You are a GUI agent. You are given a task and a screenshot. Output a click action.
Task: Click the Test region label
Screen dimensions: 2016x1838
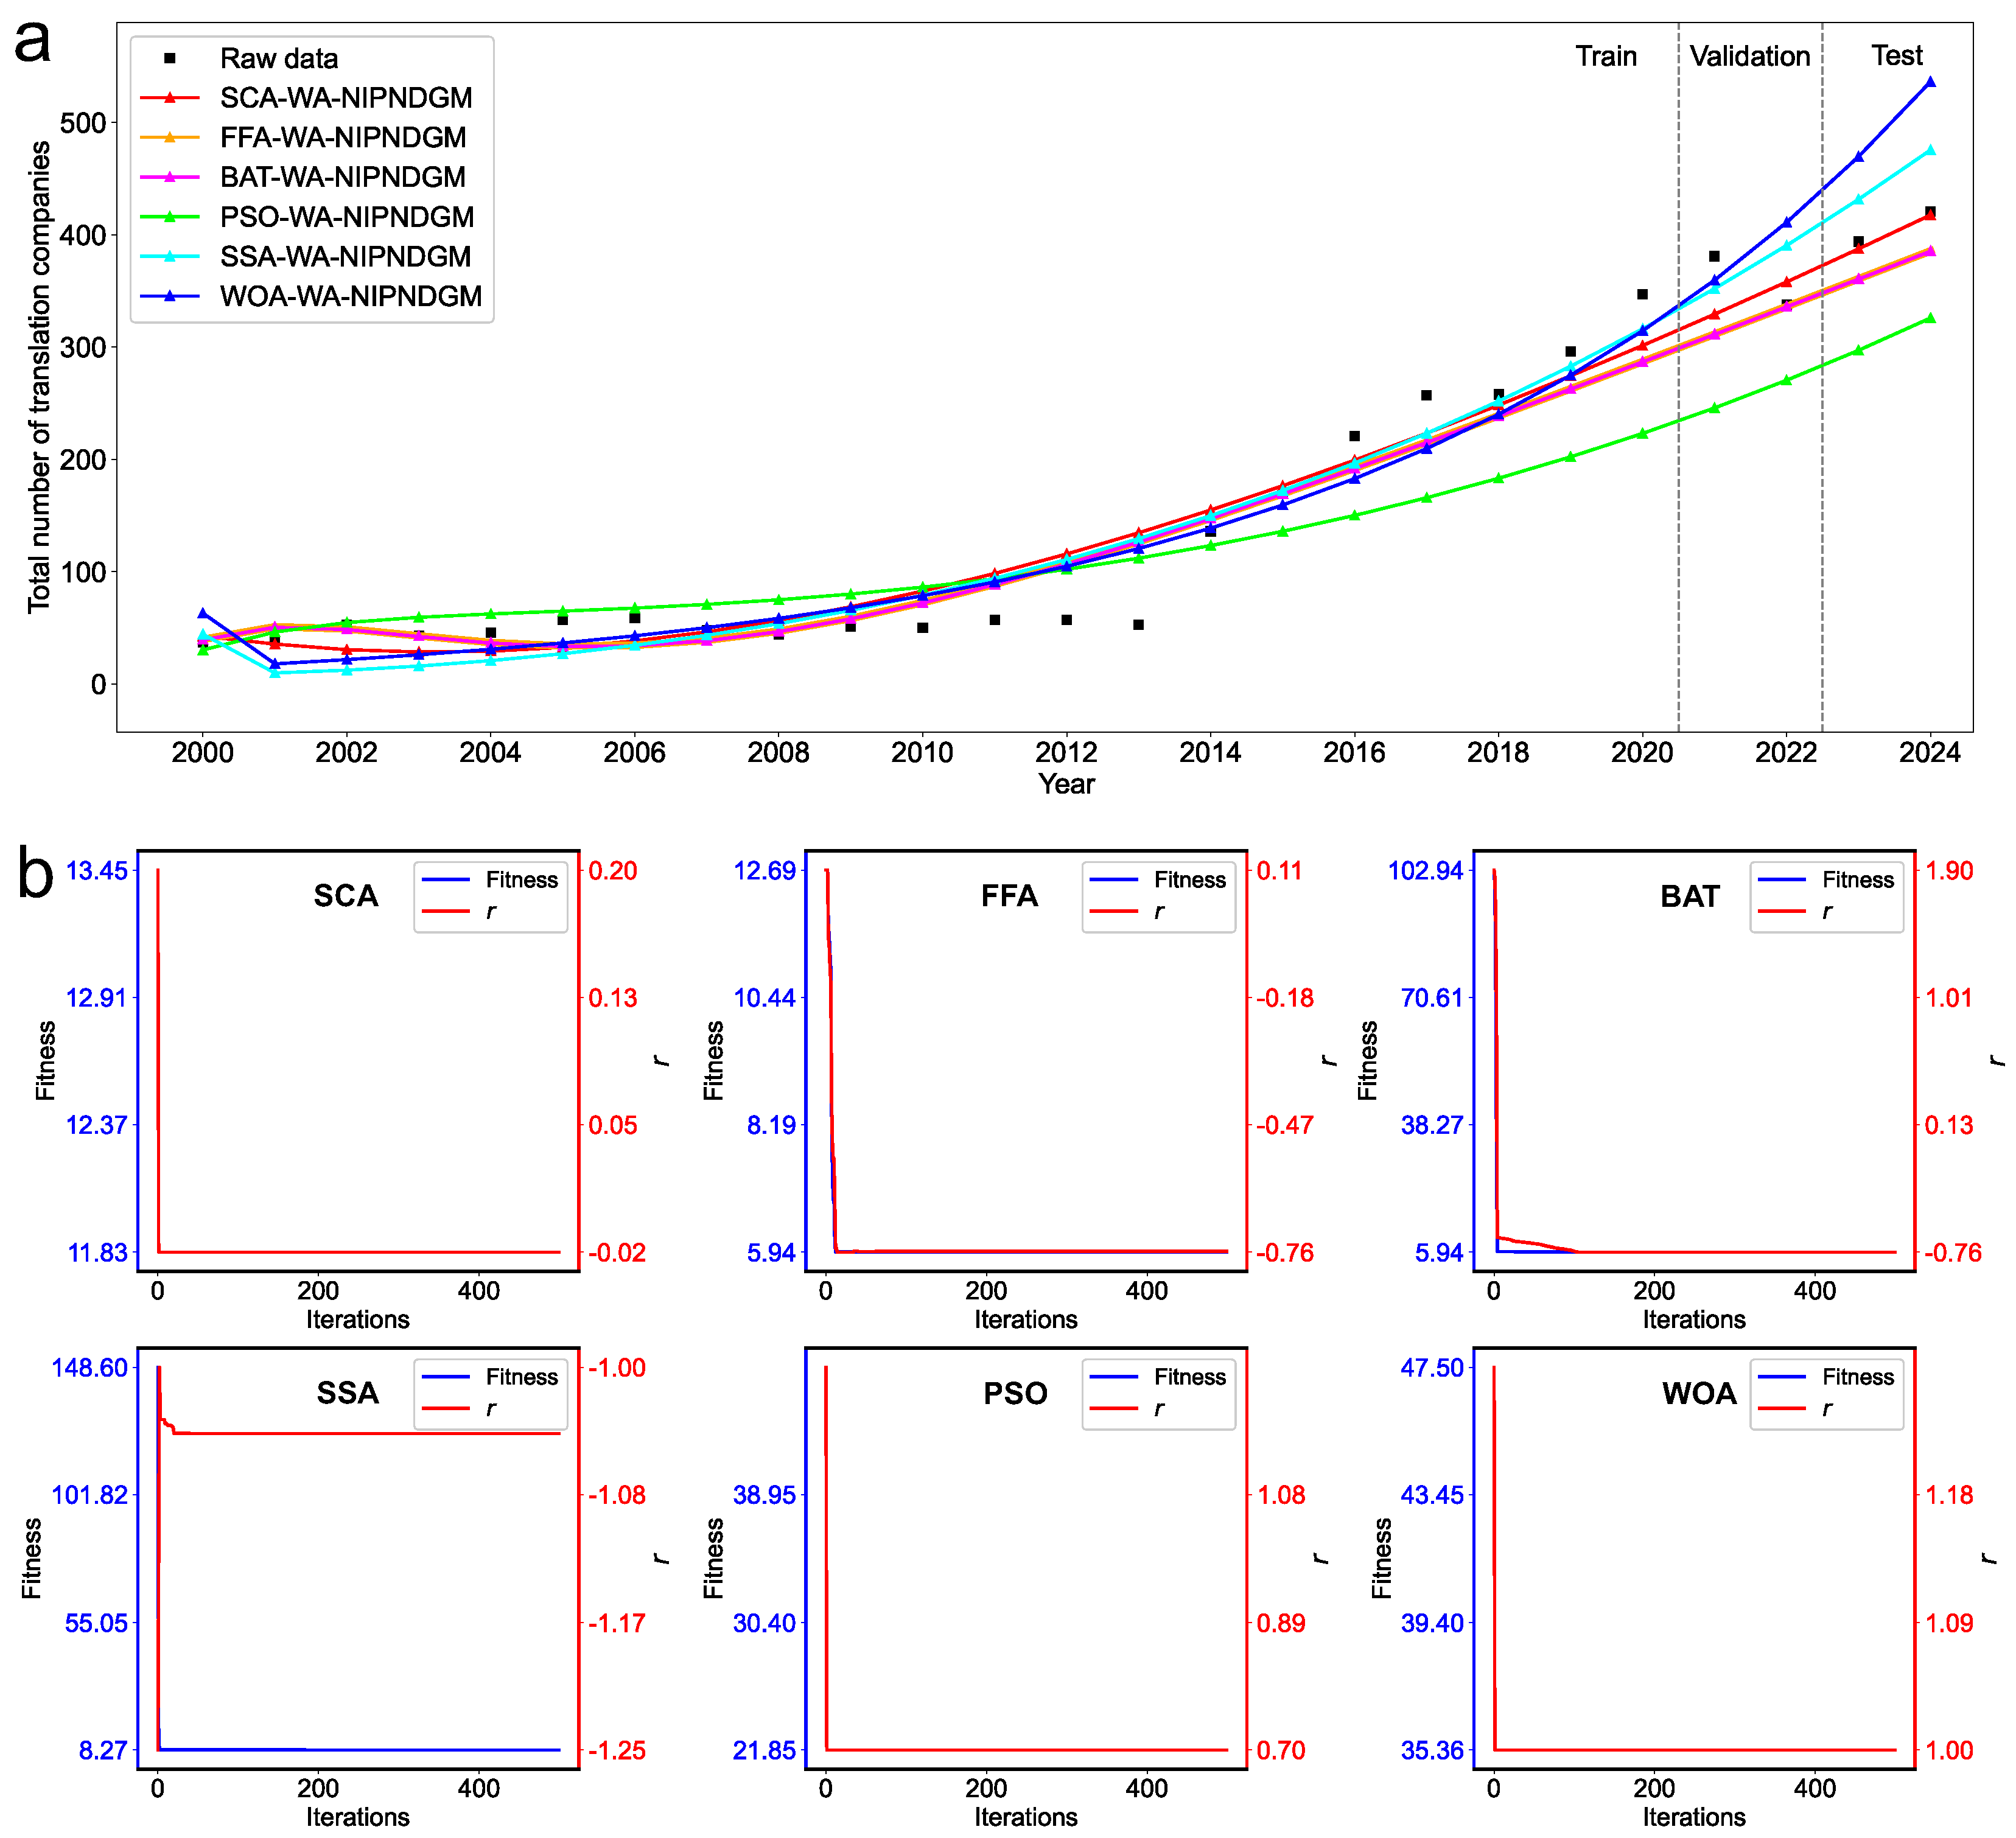[1897, 56]
